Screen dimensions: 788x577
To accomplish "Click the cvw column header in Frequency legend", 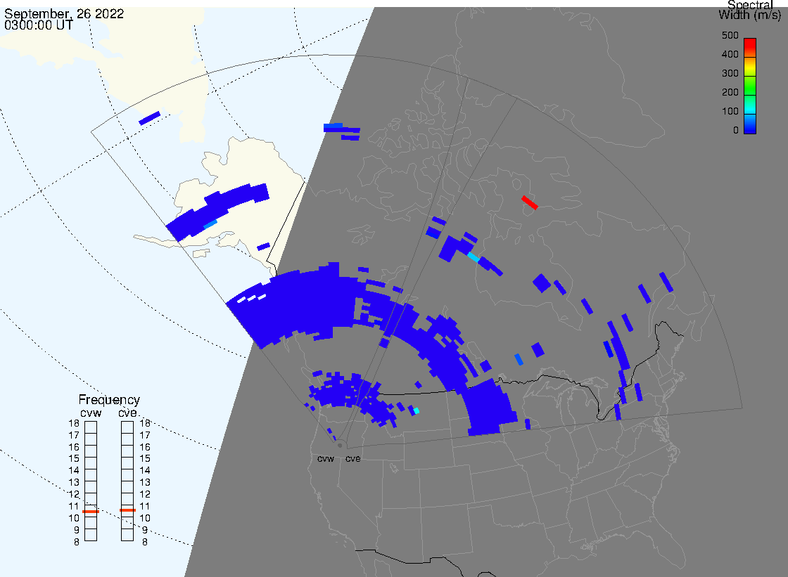I will coord(91,413).
